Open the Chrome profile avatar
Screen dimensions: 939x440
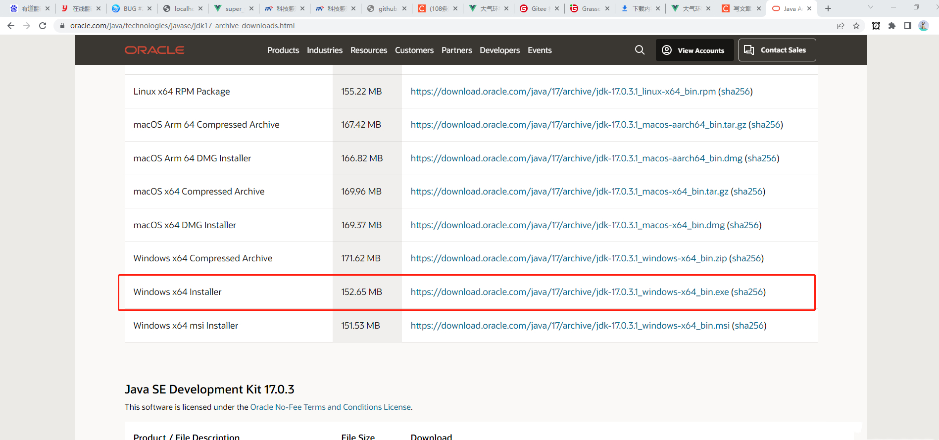[x=924, y=26]
